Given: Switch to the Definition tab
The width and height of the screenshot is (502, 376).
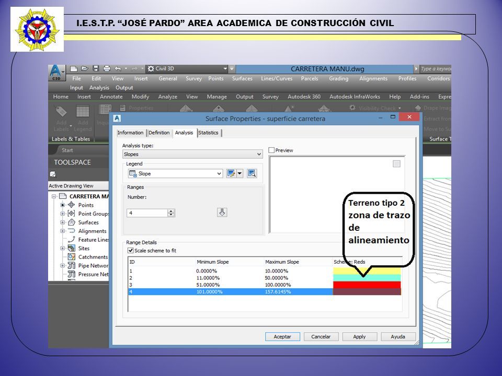Looking at the screenshot, I should (x=159, y=133).
